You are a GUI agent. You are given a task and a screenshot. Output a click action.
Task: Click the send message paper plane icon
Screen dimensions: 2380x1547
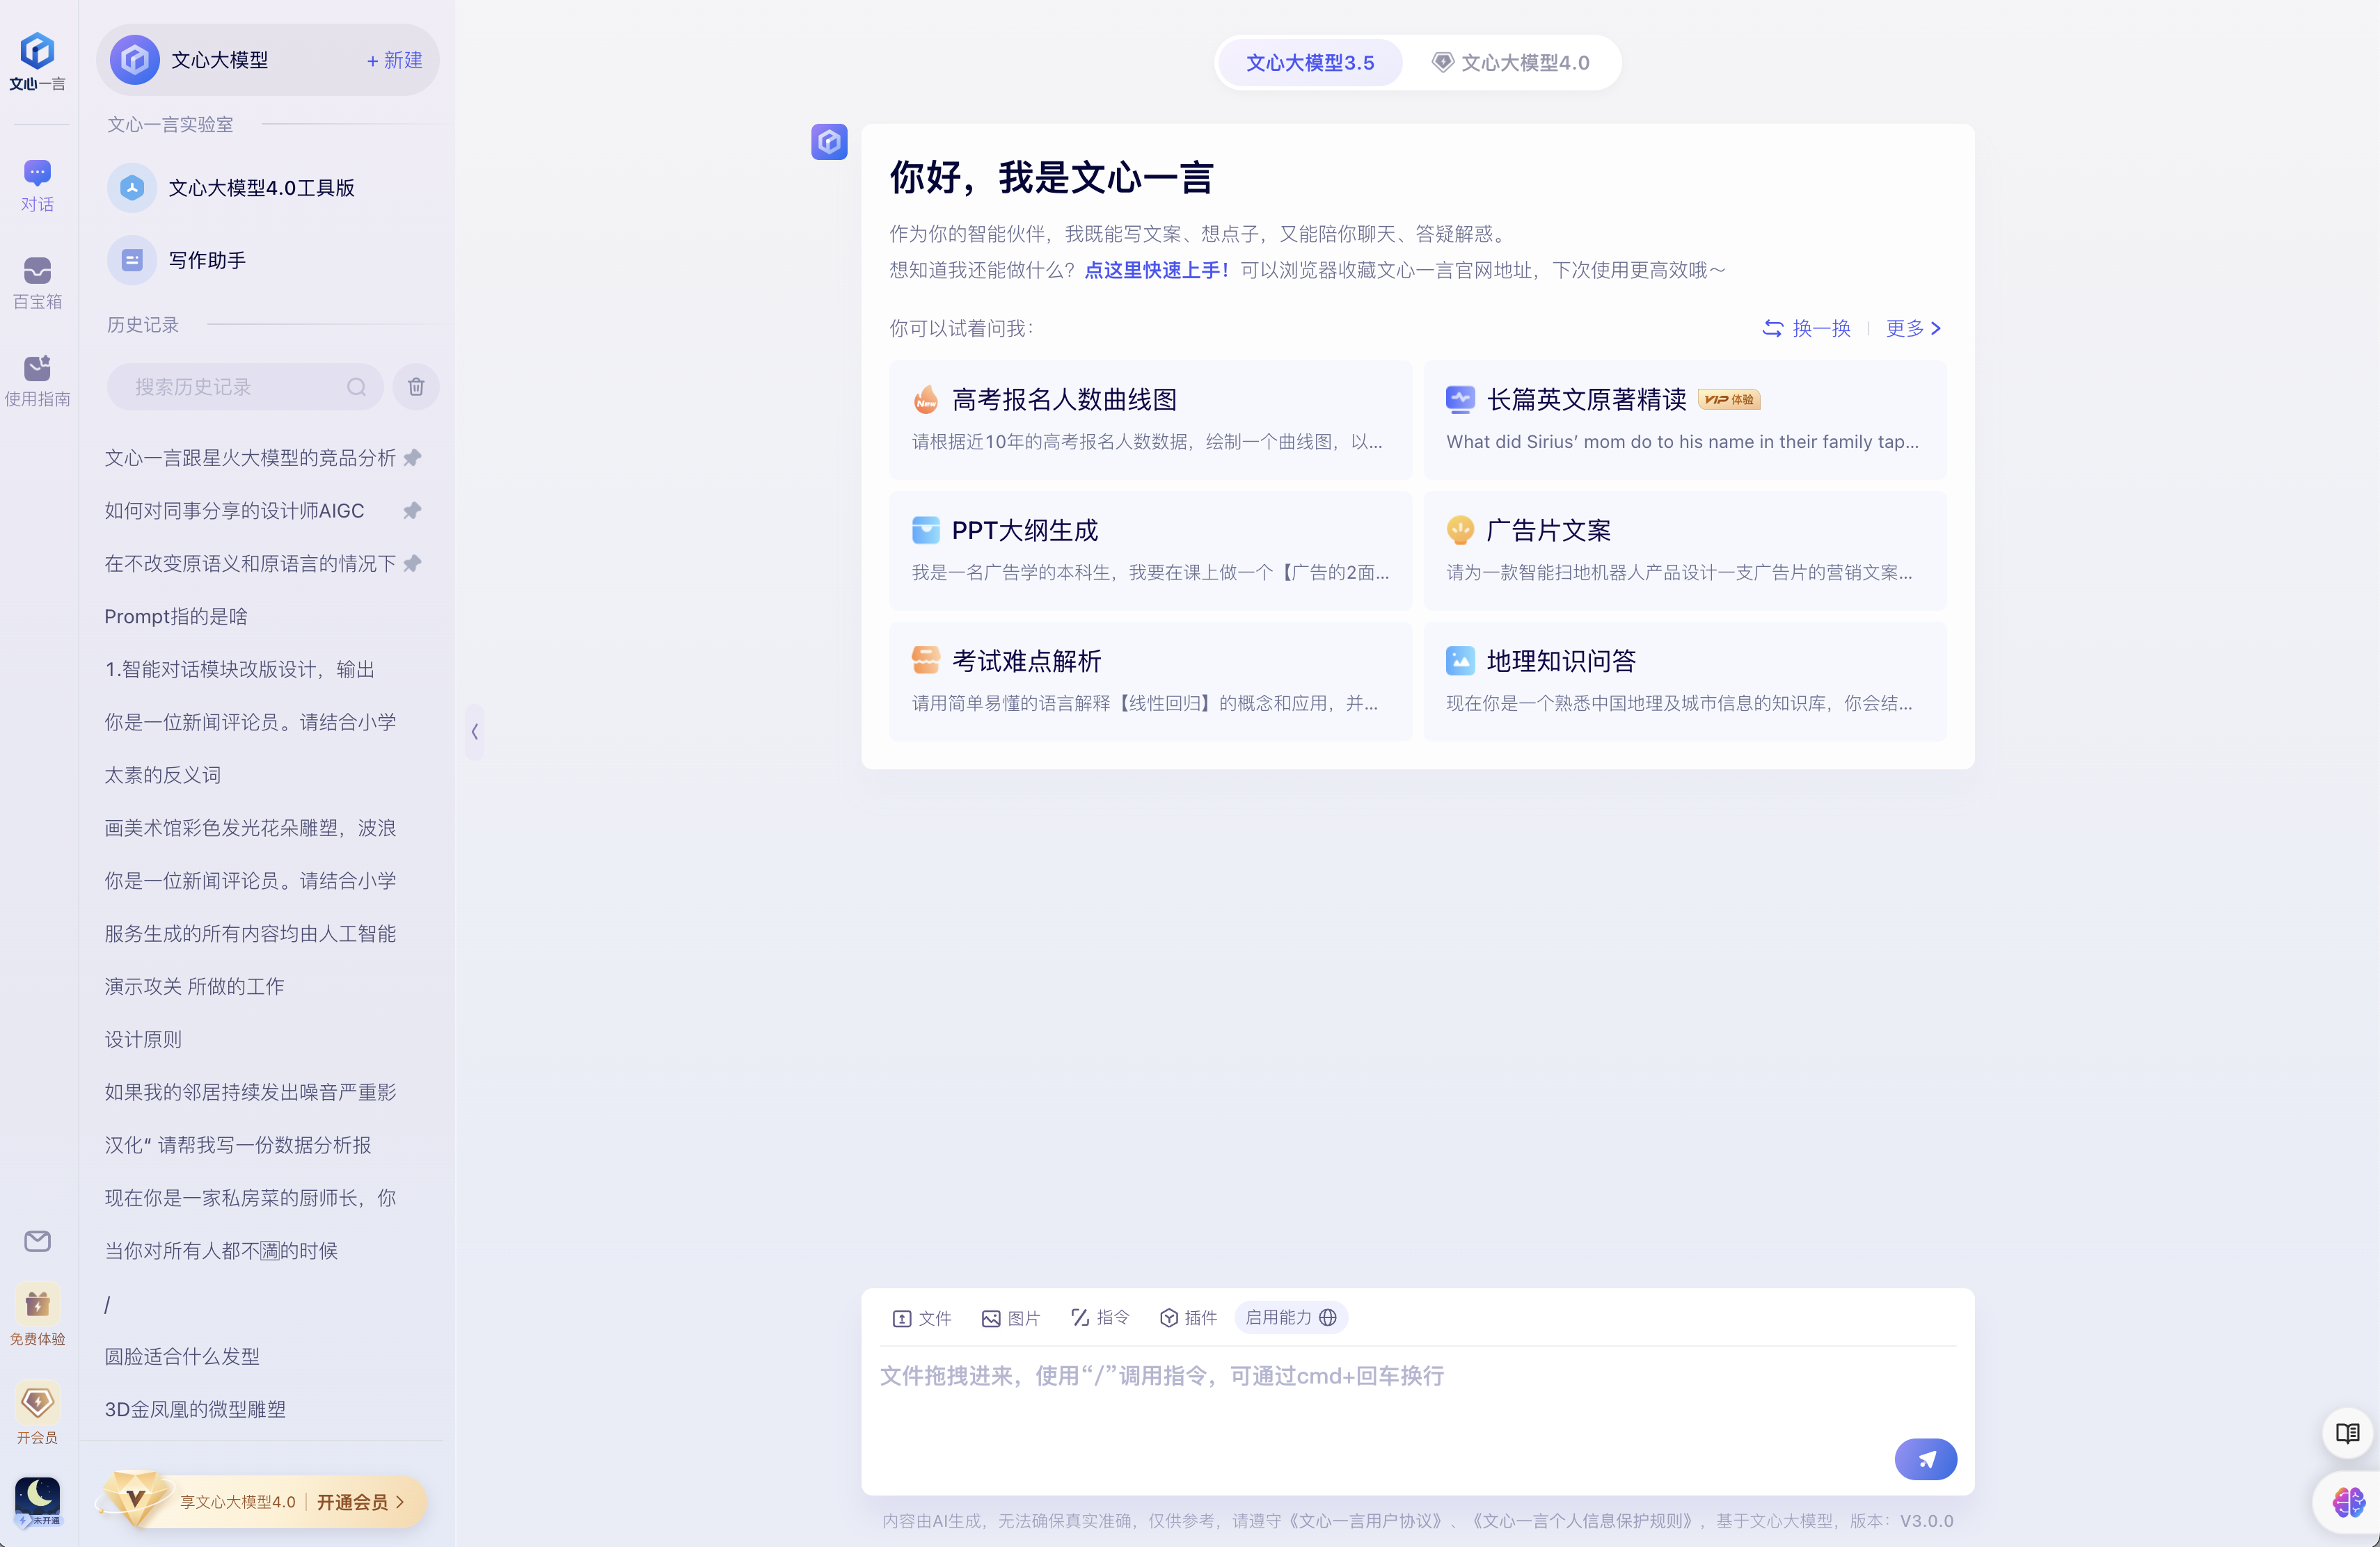[1925, 1459]
